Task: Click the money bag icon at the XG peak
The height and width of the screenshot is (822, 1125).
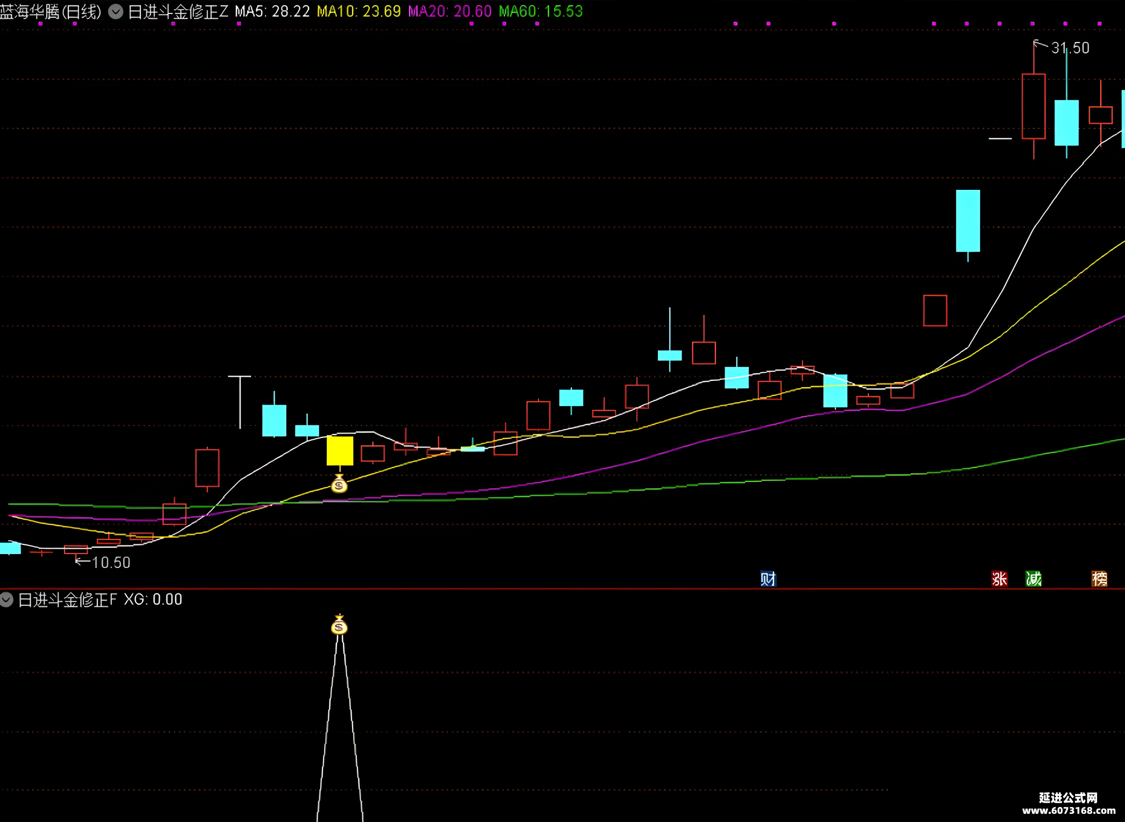Action: 339,625
